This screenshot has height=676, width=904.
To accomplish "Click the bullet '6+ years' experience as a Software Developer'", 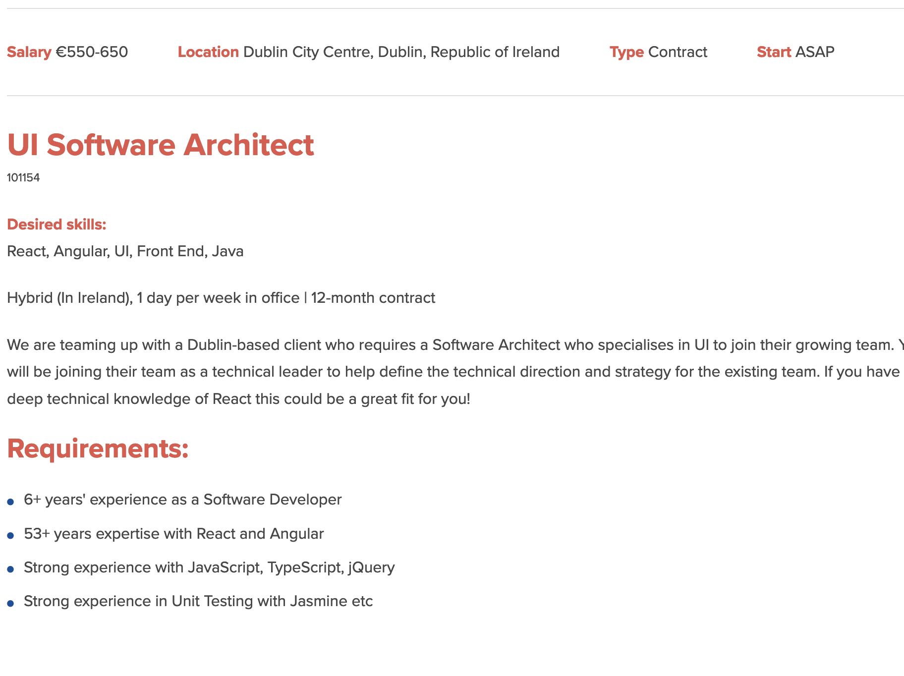I will (x=183, y=500).
